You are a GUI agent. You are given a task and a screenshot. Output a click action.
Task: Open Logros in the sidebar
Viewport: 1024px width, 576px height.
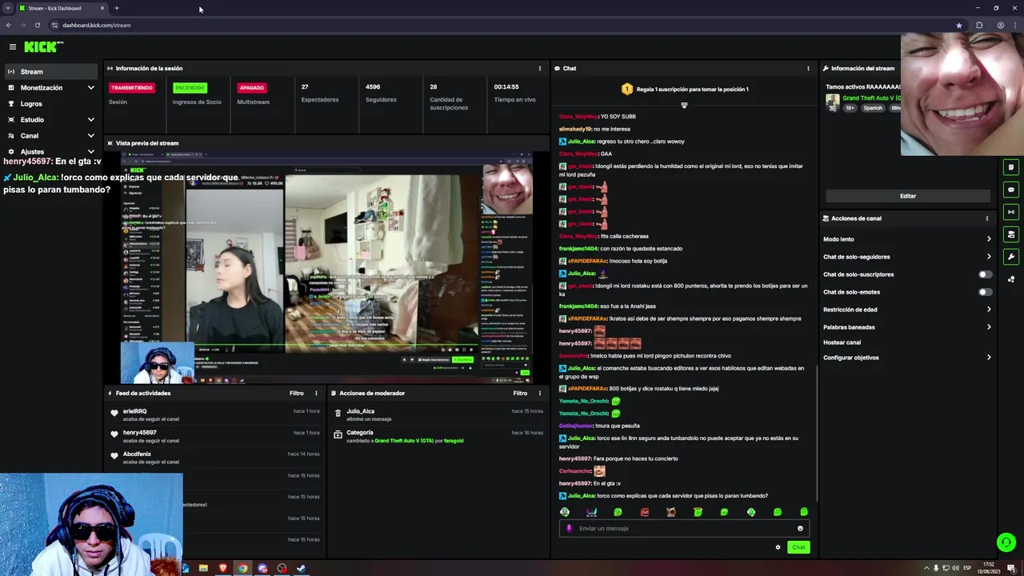point(50,103)
